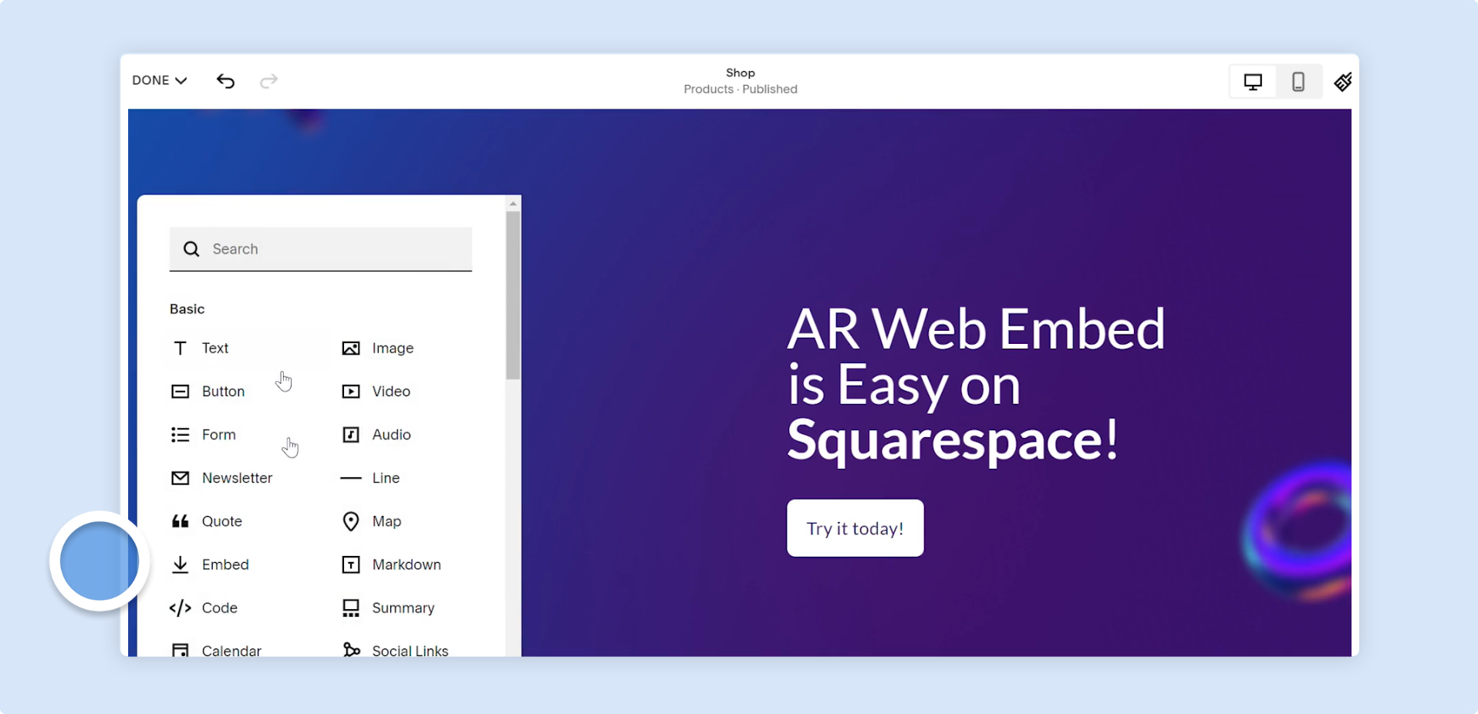
Task: Switch to desktop preview view
Action: (1253, 82)
